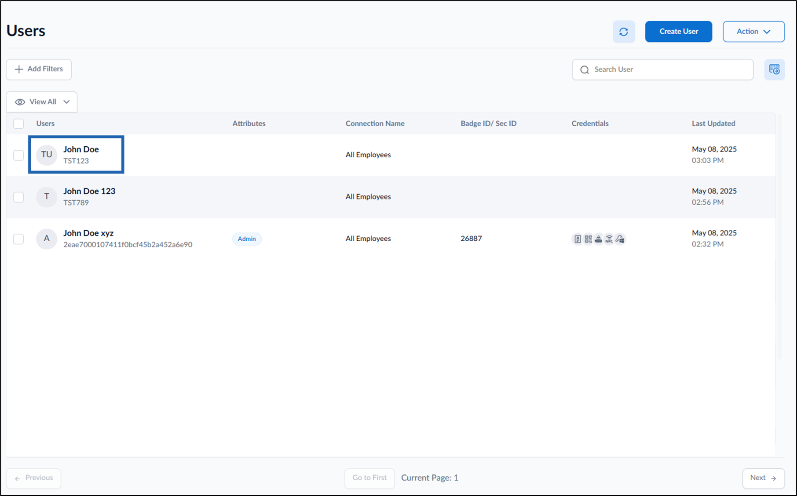Click the Previous page button
The height and width of the screenshot is (496, 797).
click(x=33, y=478)
